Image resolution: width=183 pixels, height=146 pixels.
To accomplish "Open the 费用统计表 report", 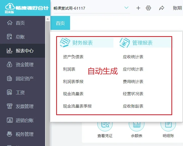I will click(x=133, y=81).
